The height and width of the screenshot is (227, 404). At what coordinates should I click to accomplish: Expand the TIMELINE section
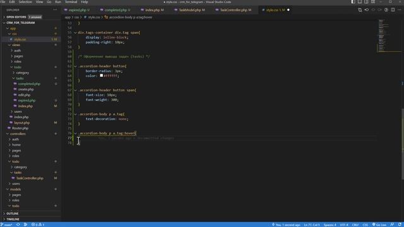tap(30, 219)
